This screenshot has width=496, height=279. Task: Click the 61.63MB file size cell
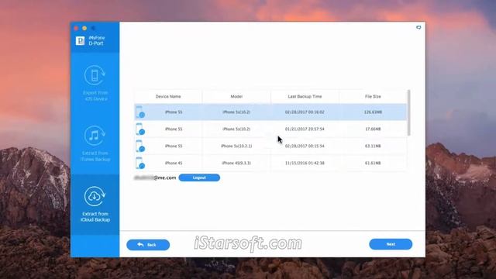point(373,163)
